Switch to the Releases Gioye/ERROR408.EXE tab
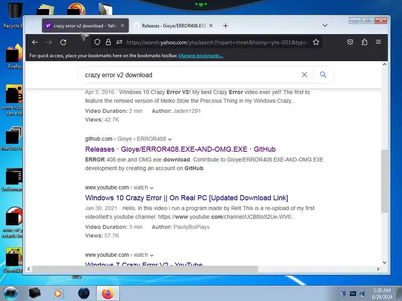The height and width of the screenshot is (301, 402). click(173, 25)
